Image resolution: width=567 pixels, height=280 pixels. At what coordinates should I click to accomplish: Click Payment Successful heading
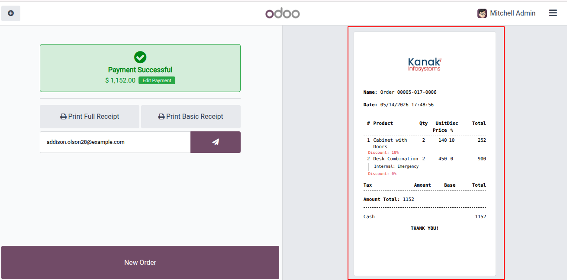coord(140,70)
